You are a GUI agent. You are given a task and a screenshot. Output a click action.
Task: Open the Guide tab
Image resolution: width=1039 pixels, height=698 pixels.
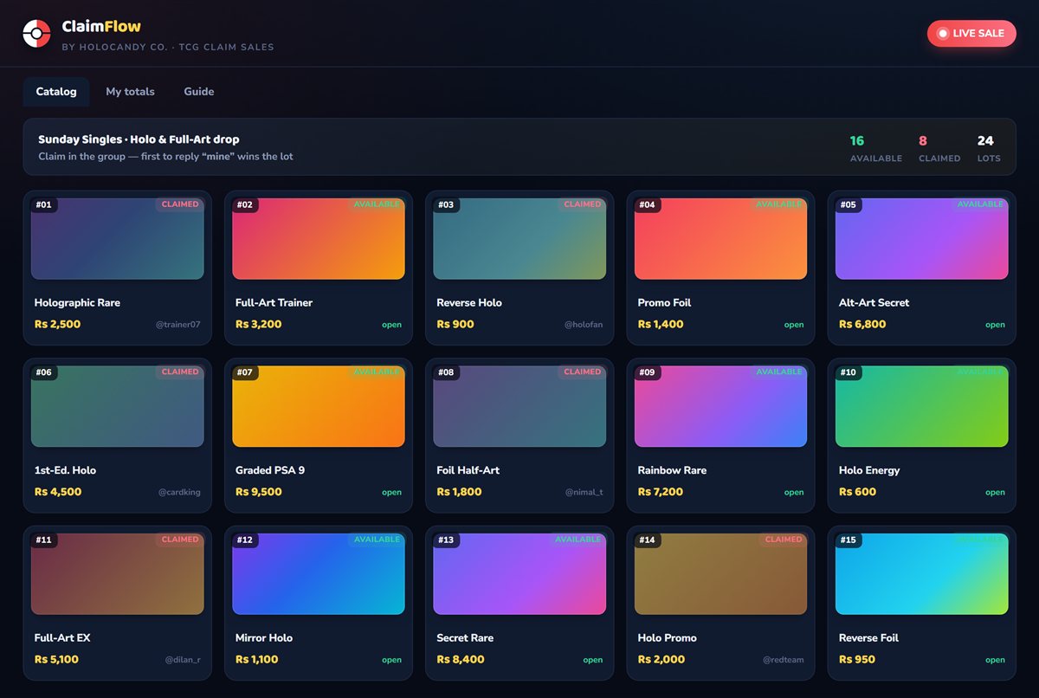click(199, 92)
